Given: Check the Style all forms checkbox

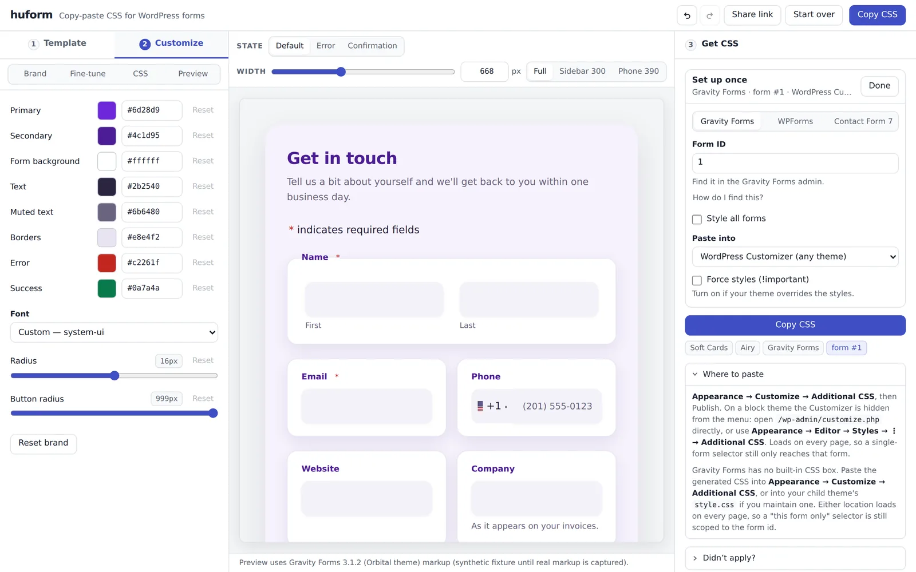Looking at the screenshot, I should click(697, 219).
